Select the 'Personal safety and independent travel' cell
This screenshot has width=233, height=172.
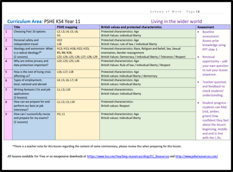[34, 42]
